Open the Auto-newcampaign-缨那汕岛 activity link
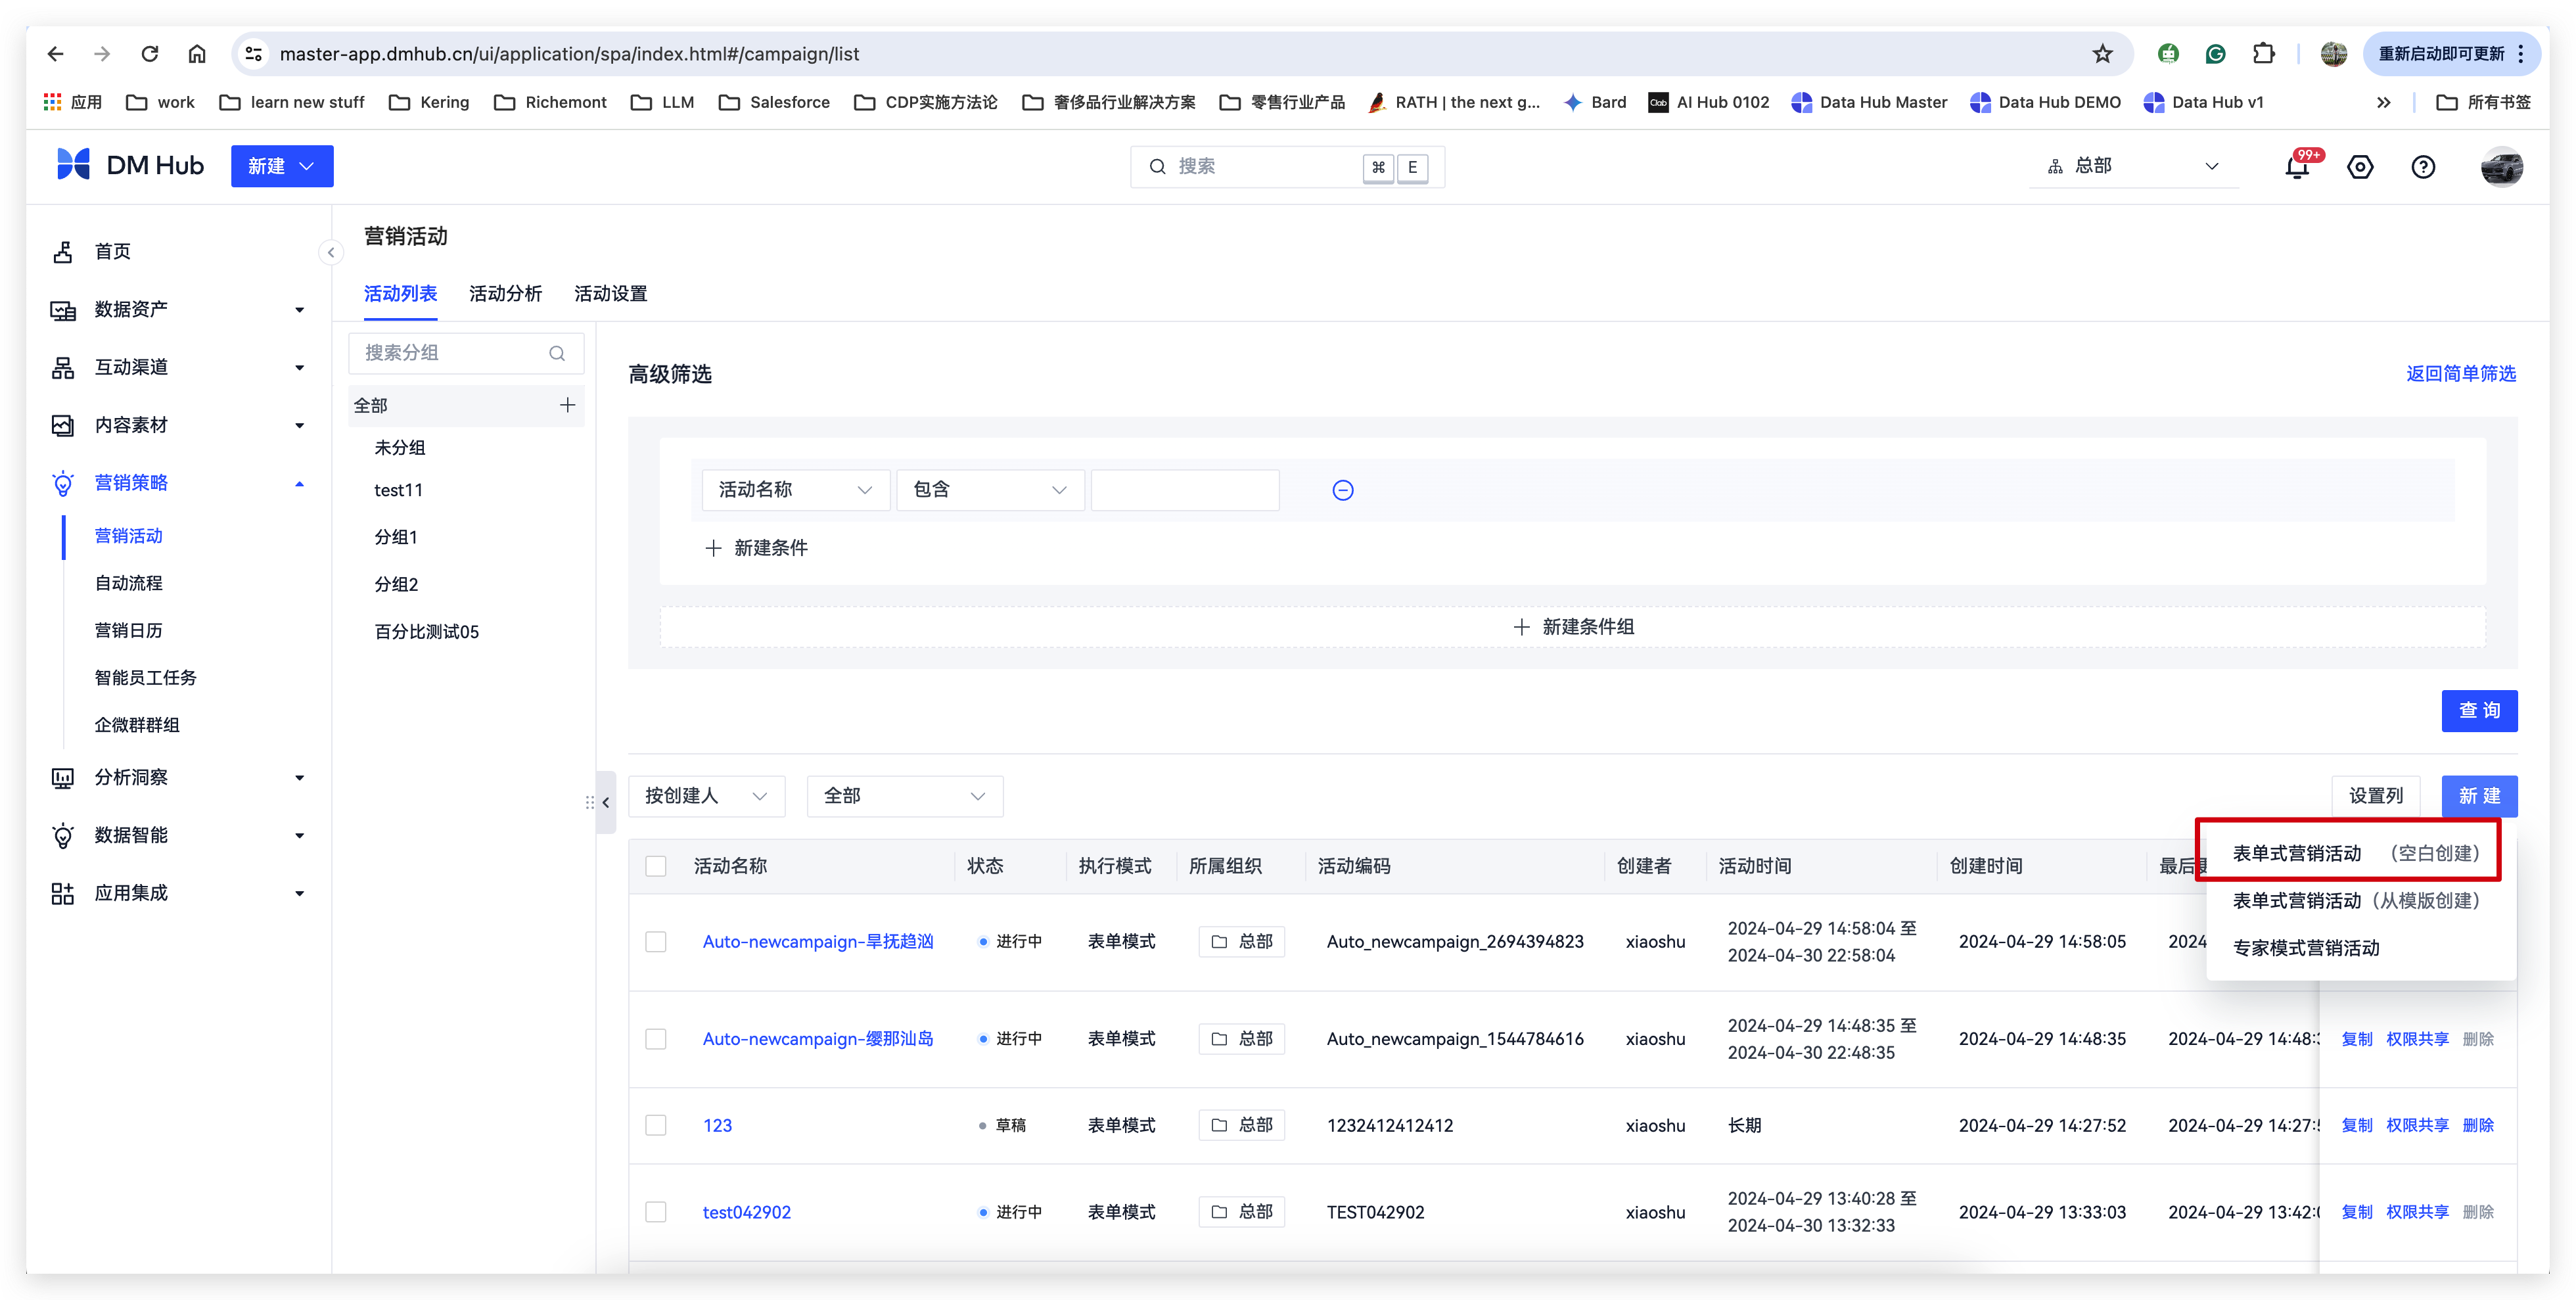Viewport: 2576px width, 1300px height. [x=818, y=1039]
